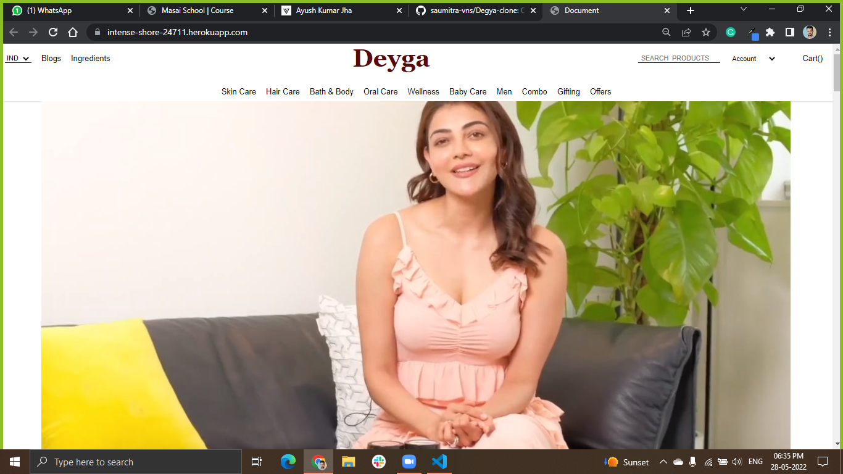
Task: Open Visual Studio Code from taskbar
Action: [x=439, y=462]
